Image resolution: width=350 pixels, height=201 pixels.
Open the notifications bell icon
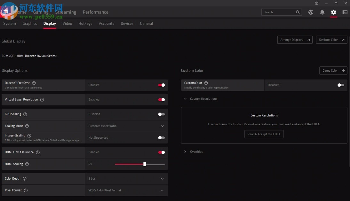pos(322,12)
